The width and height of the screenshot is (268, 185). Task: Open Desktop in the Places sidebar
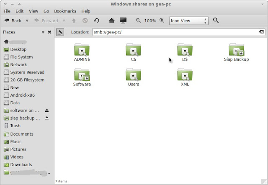(x=15, y=49)
